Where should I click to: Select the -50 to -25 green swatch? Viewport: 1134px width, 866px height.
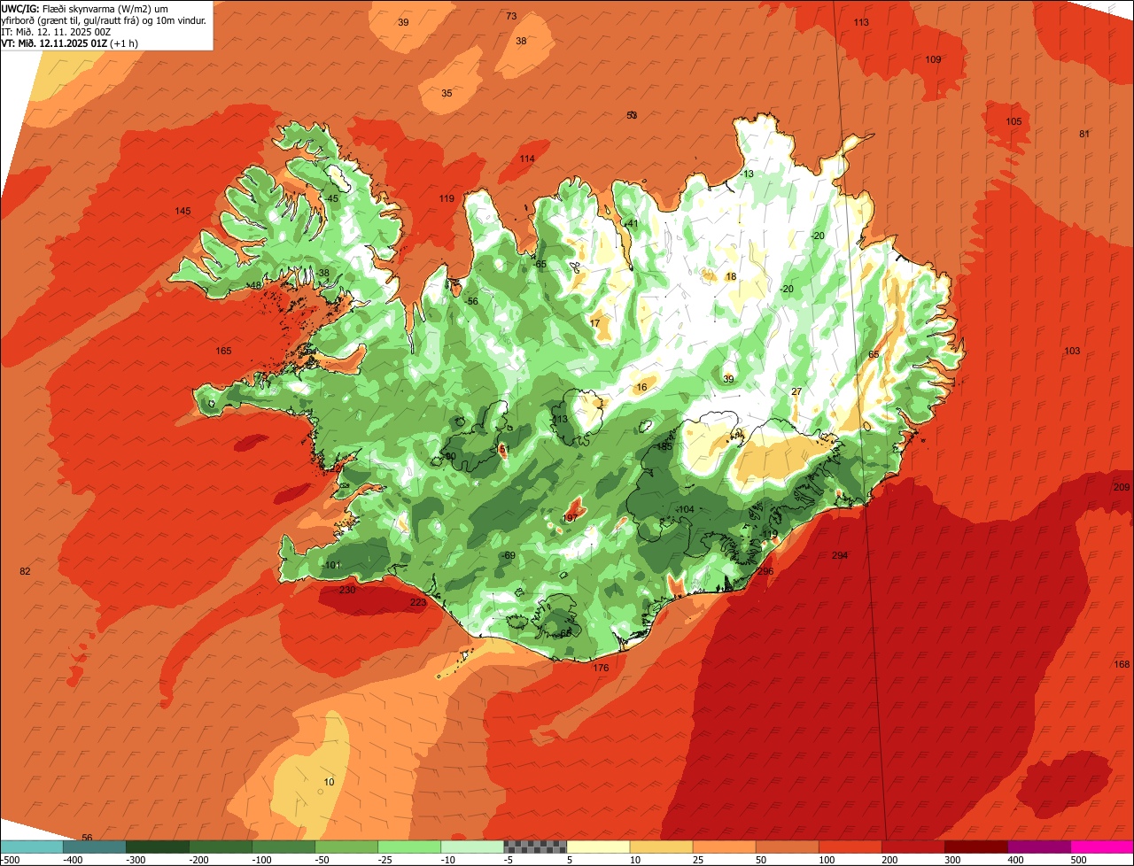(x=346, y=847)
